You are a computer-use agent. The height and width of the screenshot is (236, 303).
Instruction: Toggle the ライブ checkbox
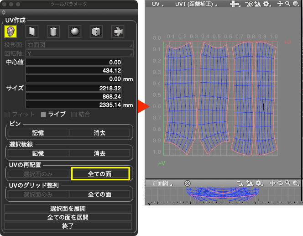pyautogui.click(x=44, y=114)
